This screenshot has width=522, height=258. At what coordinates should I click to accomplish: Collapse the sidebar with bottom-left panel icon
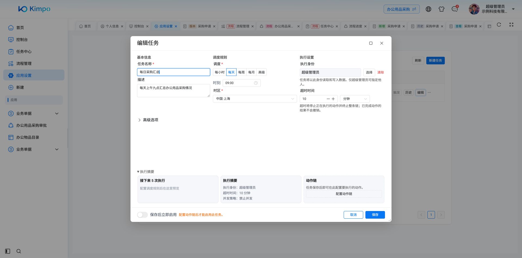8,251
